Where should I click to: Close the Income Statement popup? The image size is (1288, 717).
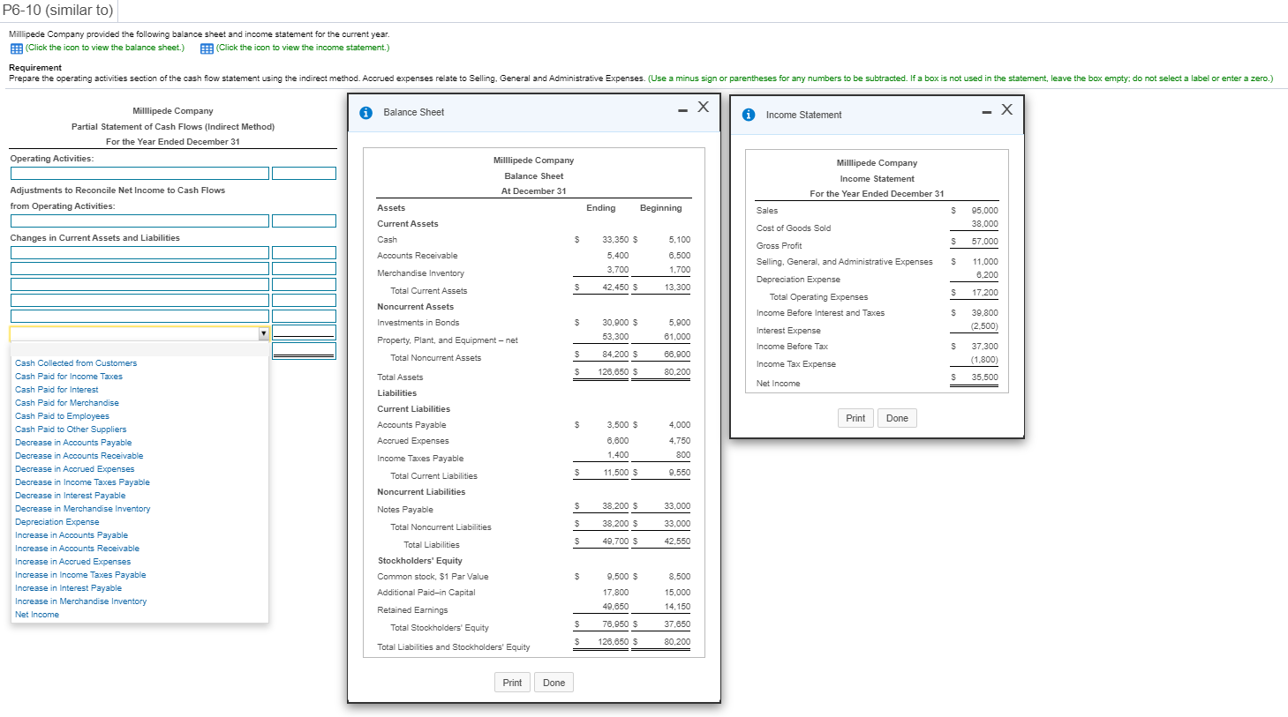pos(1006,109)
